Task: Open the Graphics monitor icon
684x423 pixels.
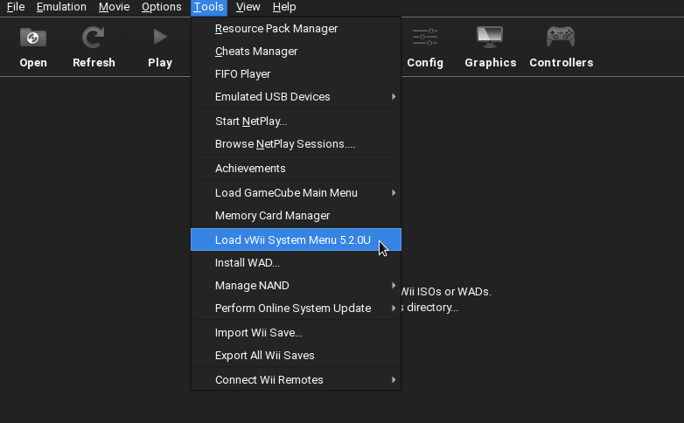Action: [490, 38]
